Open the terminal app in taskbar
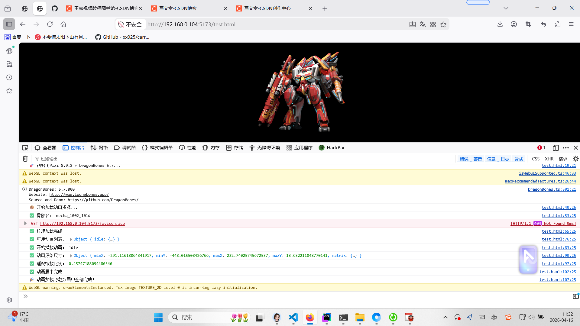 [343, 317]
